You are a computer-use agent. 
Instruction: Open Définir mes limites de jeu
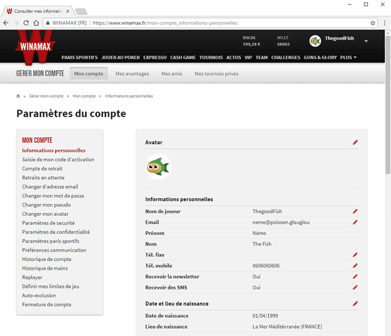click(50, 286)
